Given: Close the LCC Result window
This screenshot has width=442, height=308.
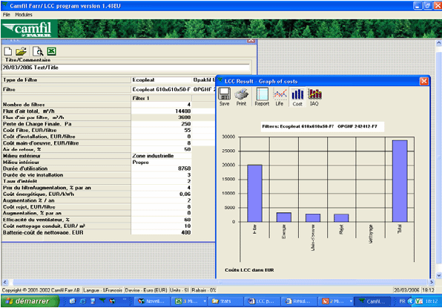Looking at the screenshot, I should 423,81.
